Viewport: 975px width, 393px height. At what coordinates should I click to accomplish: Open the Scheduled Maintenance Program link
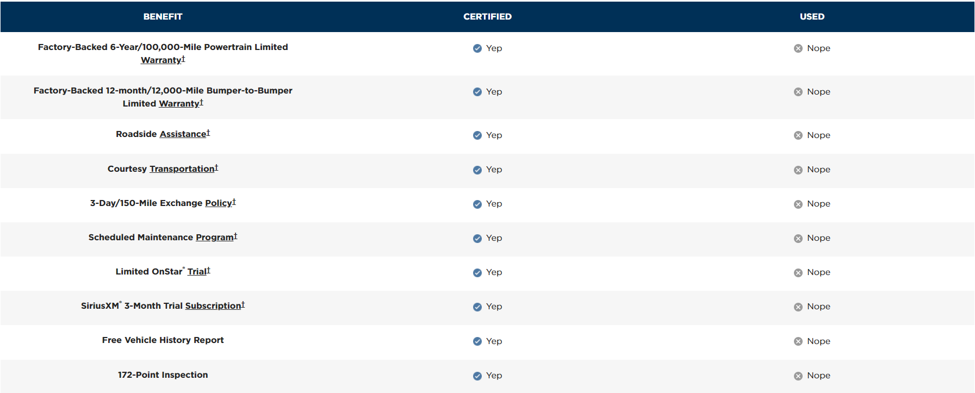pyautogui.click(x=215, y=238)
